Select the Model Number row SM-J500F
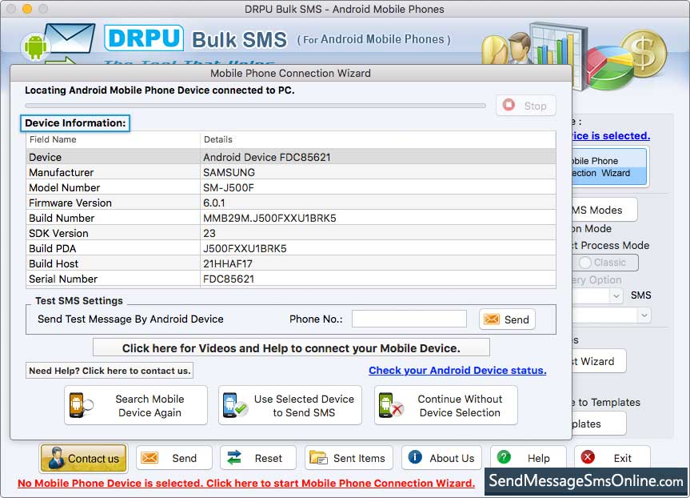This screenshot has width=690, height=498. click(291, 187)
